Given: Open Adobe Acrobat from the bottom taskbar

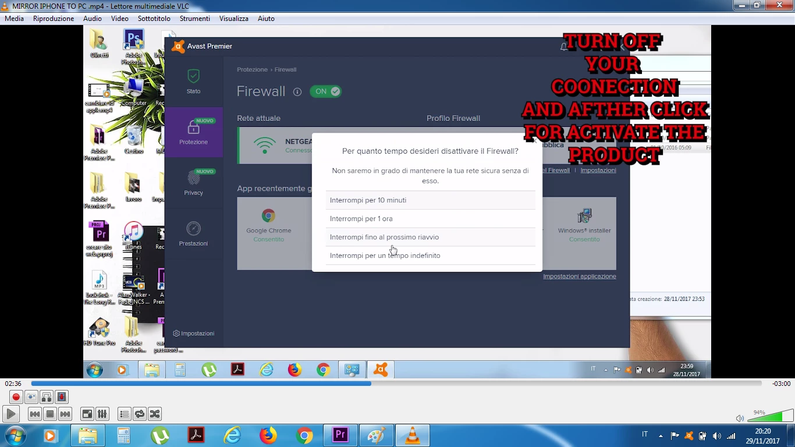Looking at the screenshot, I should tap(196, 435).
